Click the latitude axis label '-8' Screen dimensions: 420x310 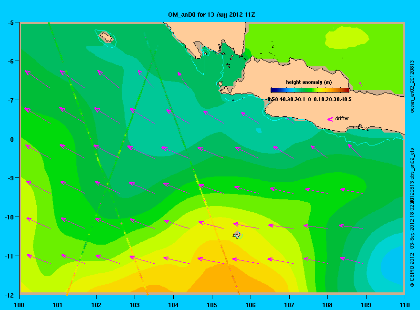10,139
